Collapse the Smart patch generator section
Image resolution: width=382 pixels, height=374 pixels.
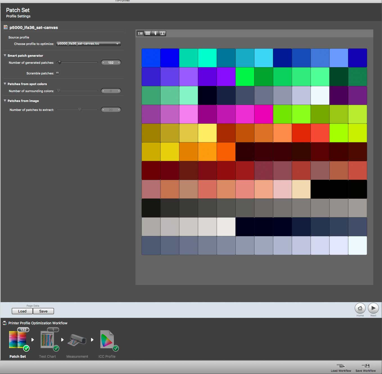pyautogui.click(x=5, y=56)
